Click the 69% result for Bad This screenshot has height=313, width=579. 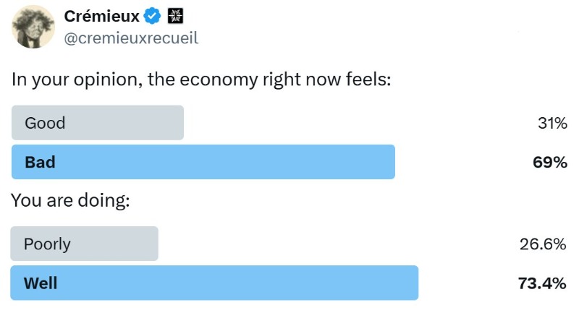point(550,163)
